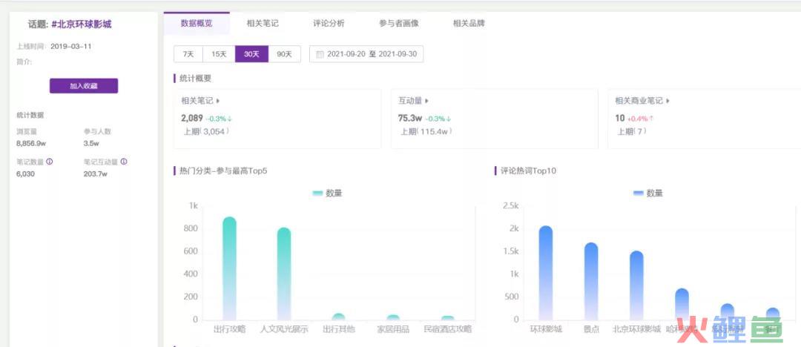Click the 人文风光展示 bar
The height and width of the screenshot is (347, 801).
click(284, 274)
